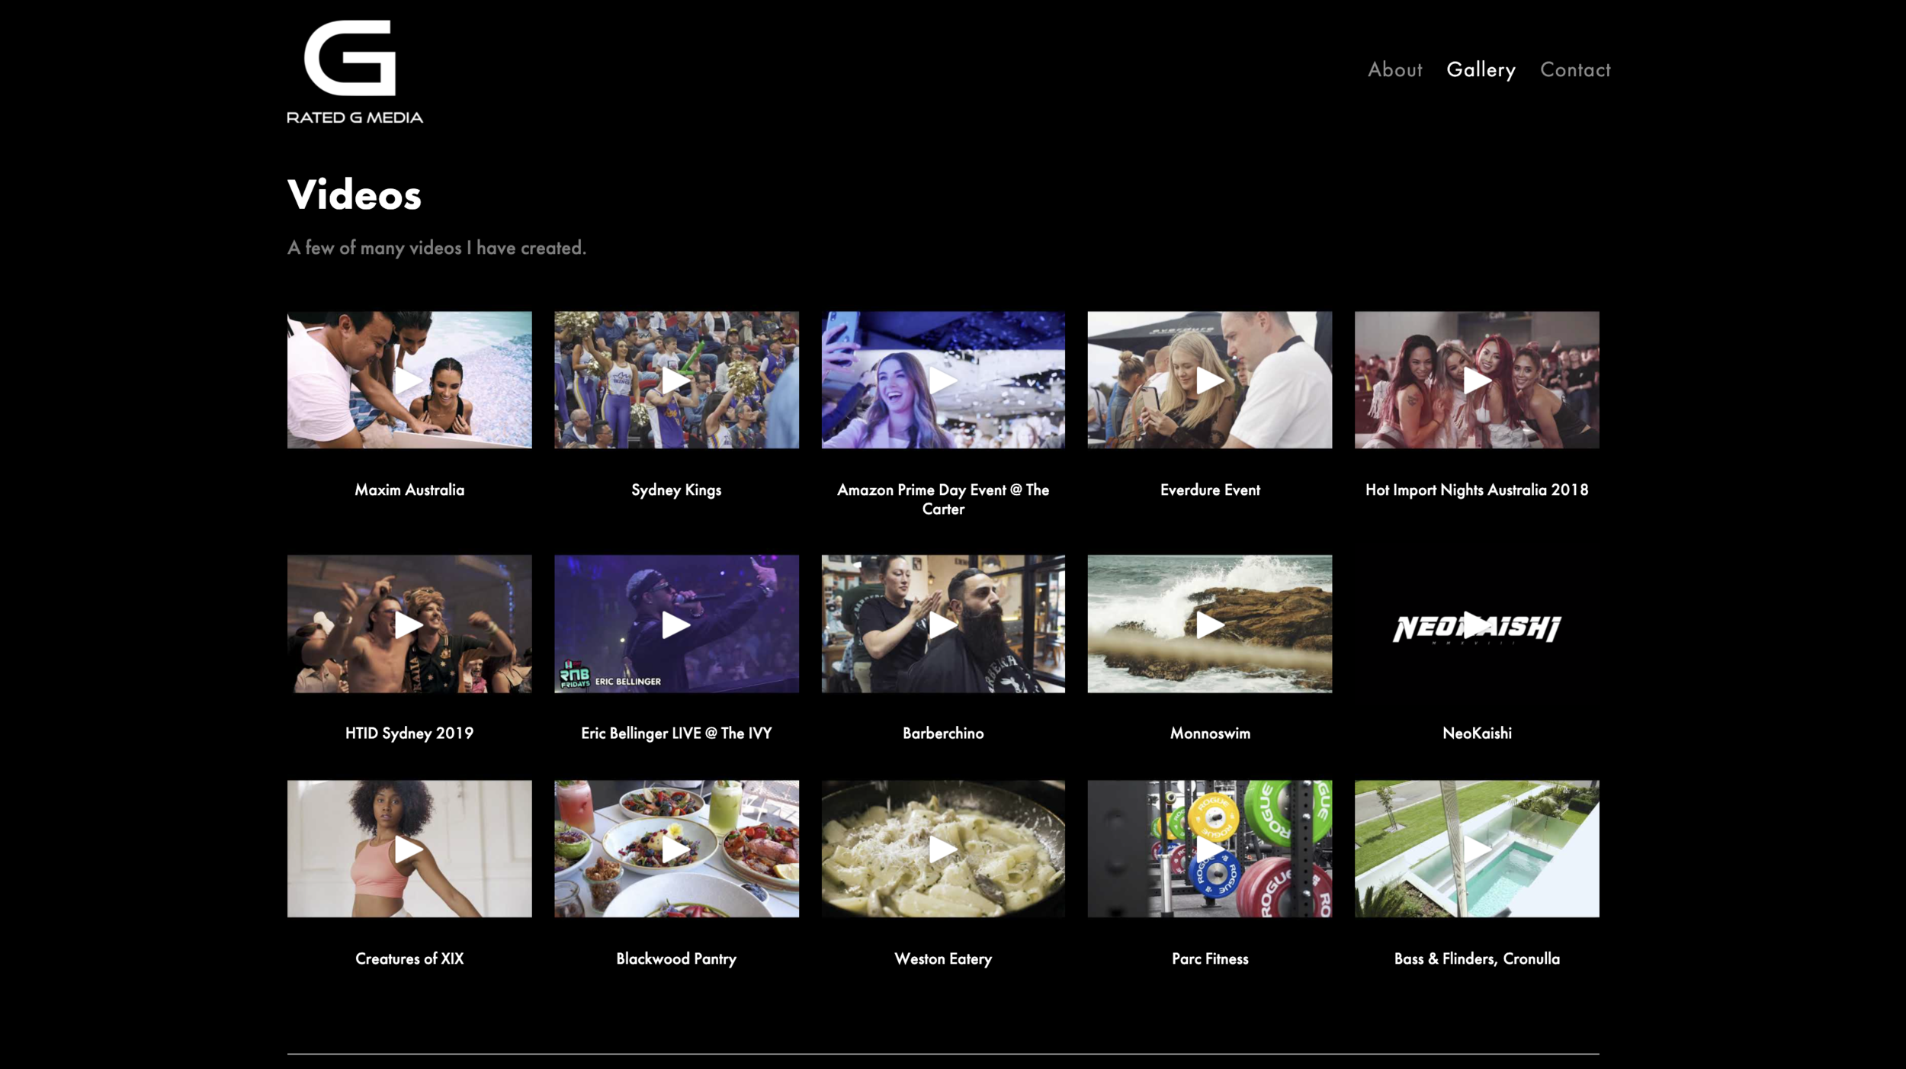
Task: Go to the Gallery menu item
Action: pyautogui.click(x=1481, y=70)
